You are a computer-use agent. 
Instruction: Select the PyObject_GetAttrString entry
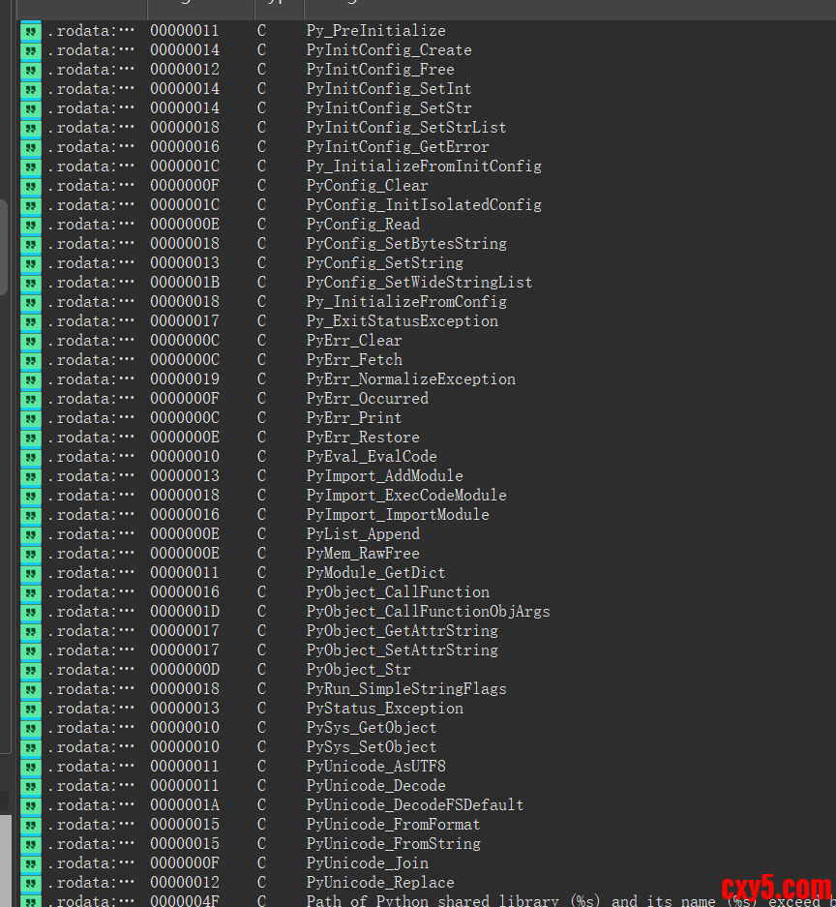(403, 631)
